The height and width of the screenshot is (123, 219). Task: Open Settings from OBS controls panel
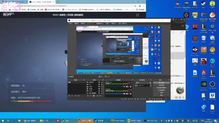pos(162,93)
